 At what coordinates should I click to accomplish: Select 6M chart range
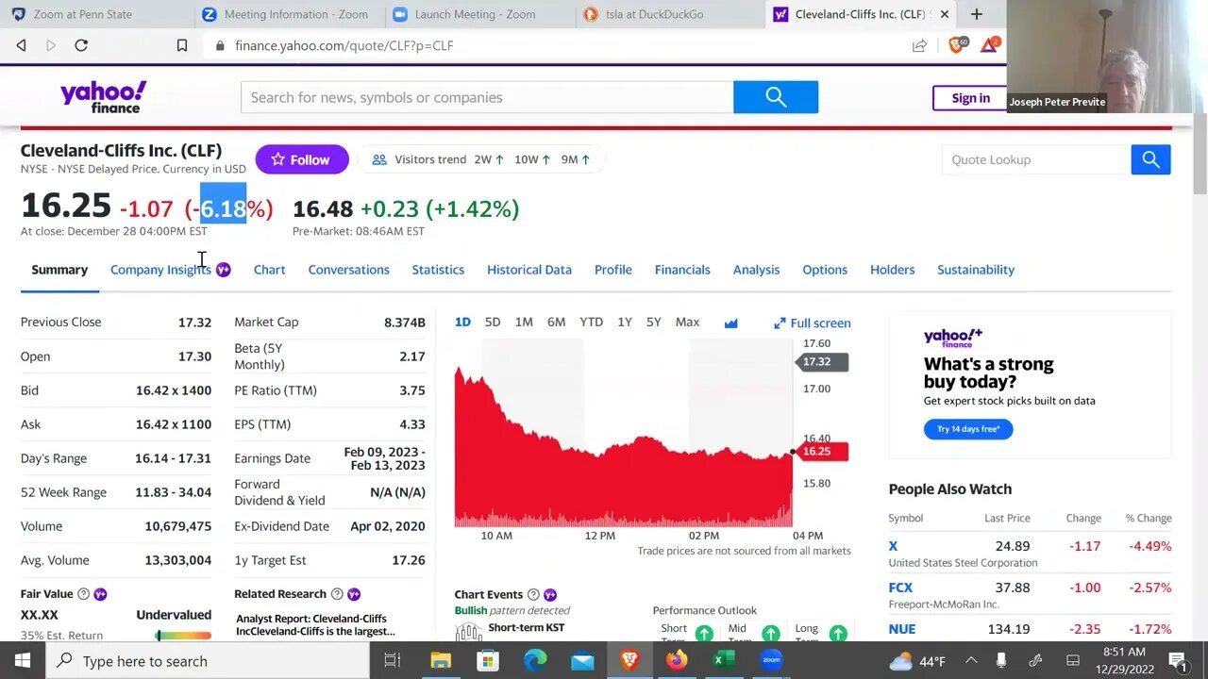pos(556,323)
